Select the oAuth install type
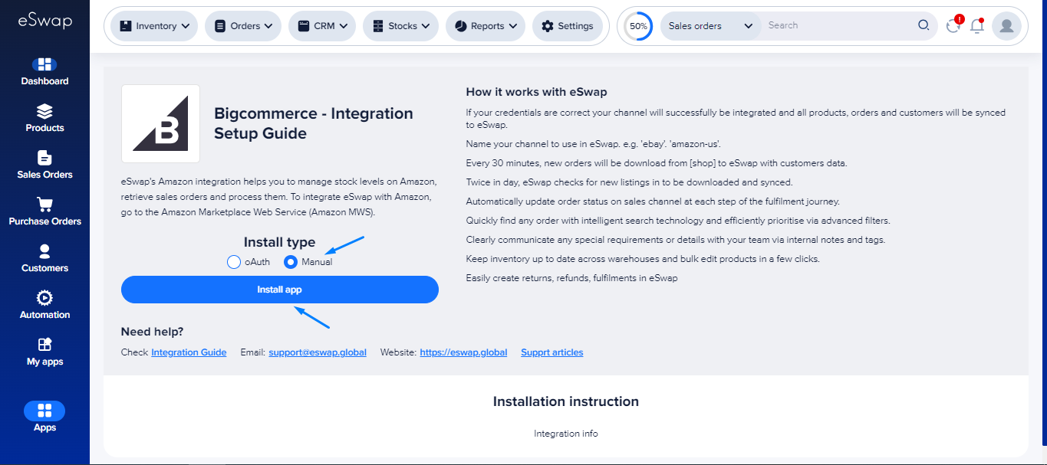The height and width of the screenshot is (465, 1047). tap(234, 262)
